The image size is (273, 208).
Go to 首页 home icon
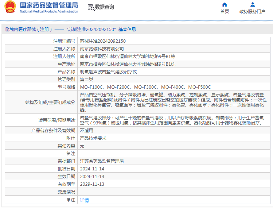pos(225,4)
